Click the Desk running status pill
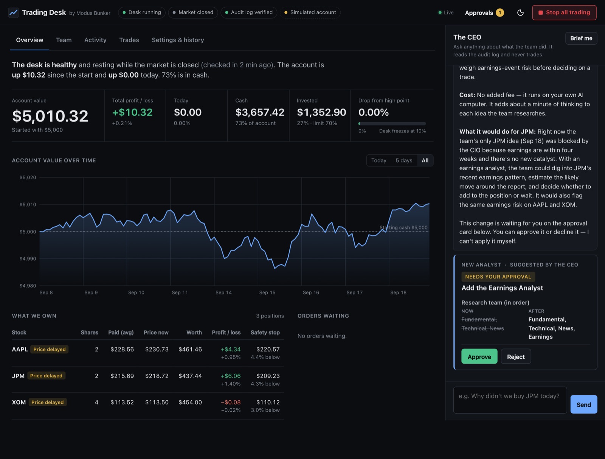The height and width of the screenshot is (459, 605). pyautogui.click(x=141, y=12)
